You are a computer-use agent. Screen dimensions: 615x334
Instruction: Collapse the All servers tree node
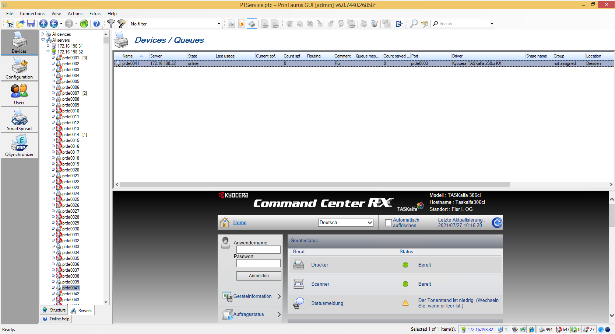[x=43, y=40]
